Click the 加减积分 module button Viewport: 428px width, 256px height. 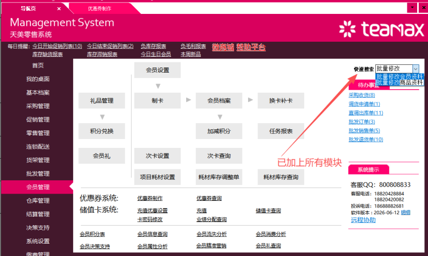coord(219,131)
